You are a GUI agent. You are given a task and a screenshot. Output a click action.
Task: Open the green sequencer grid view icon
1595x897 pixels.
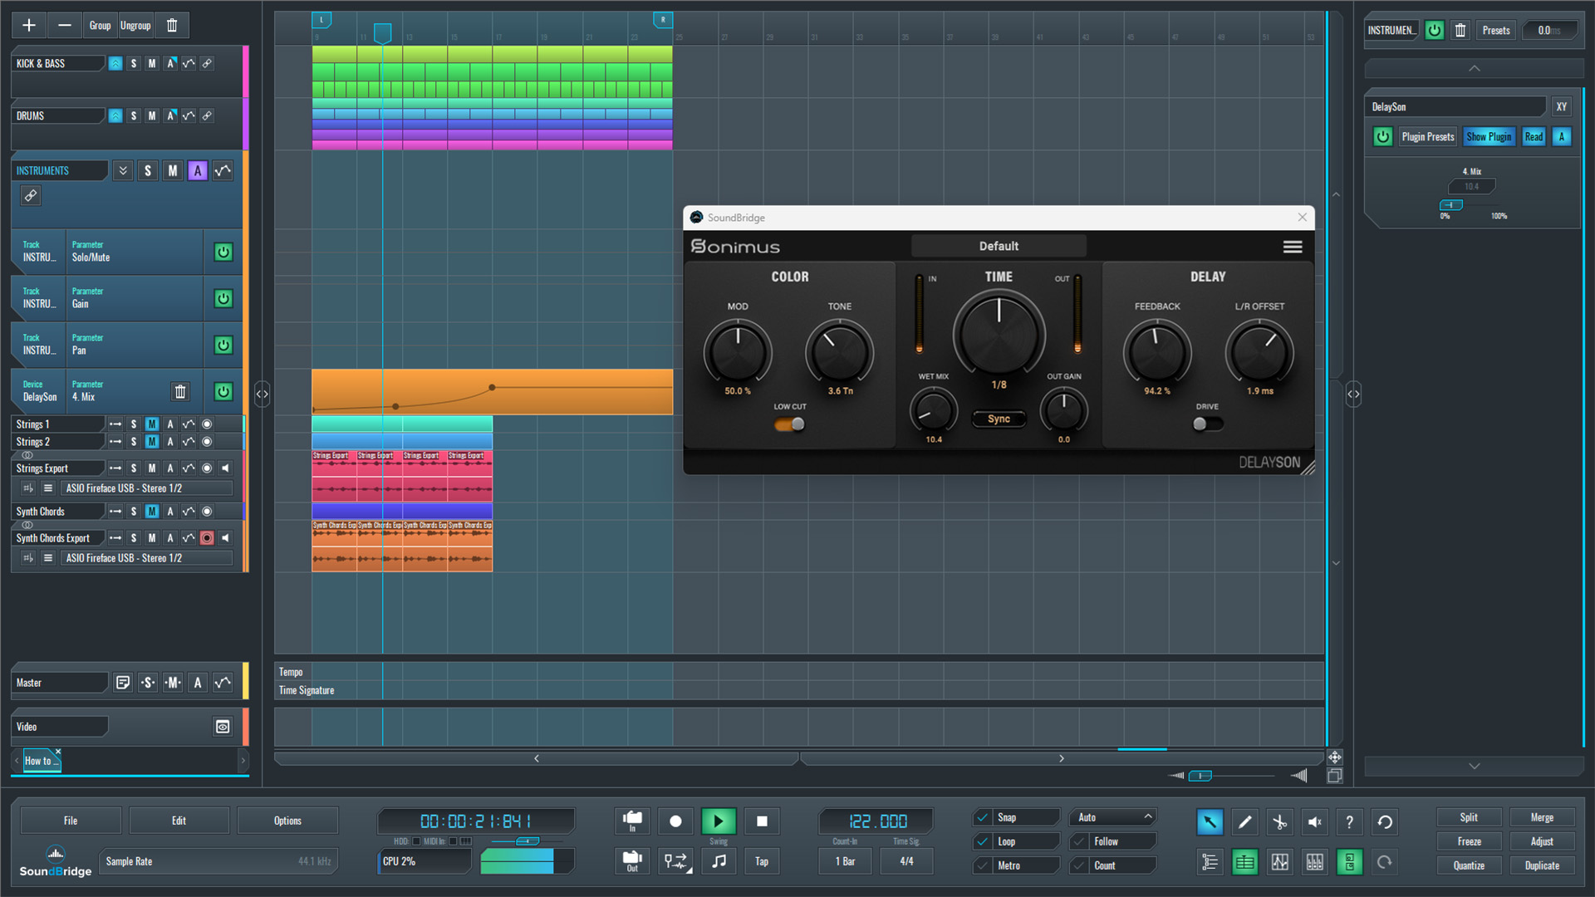pos(1244,863)
